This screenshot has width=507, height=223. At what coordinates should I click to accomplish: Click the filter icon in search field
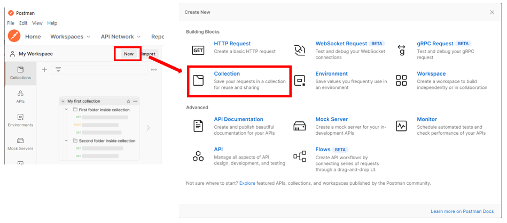click(58, 70)
